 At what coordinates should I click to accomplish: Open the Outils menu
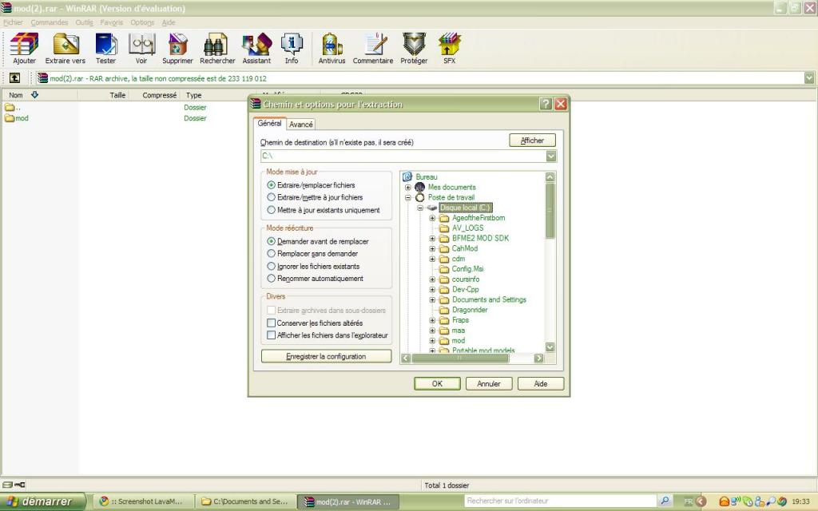point(84,22)
